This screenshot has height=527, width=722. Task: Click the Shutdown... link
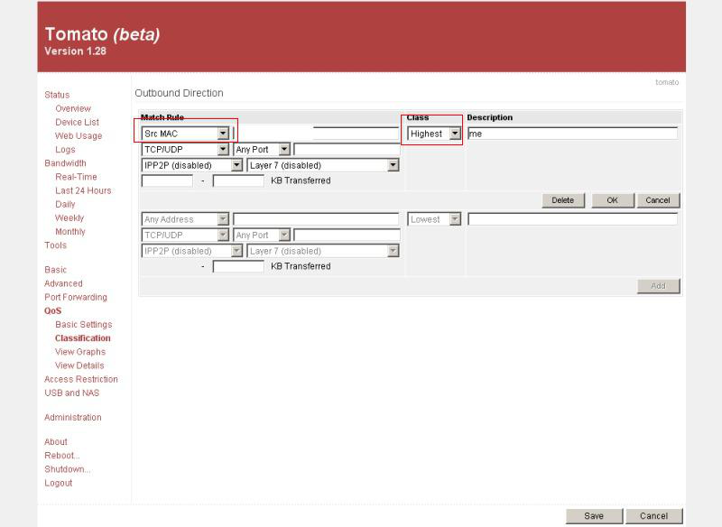point(67,469)
